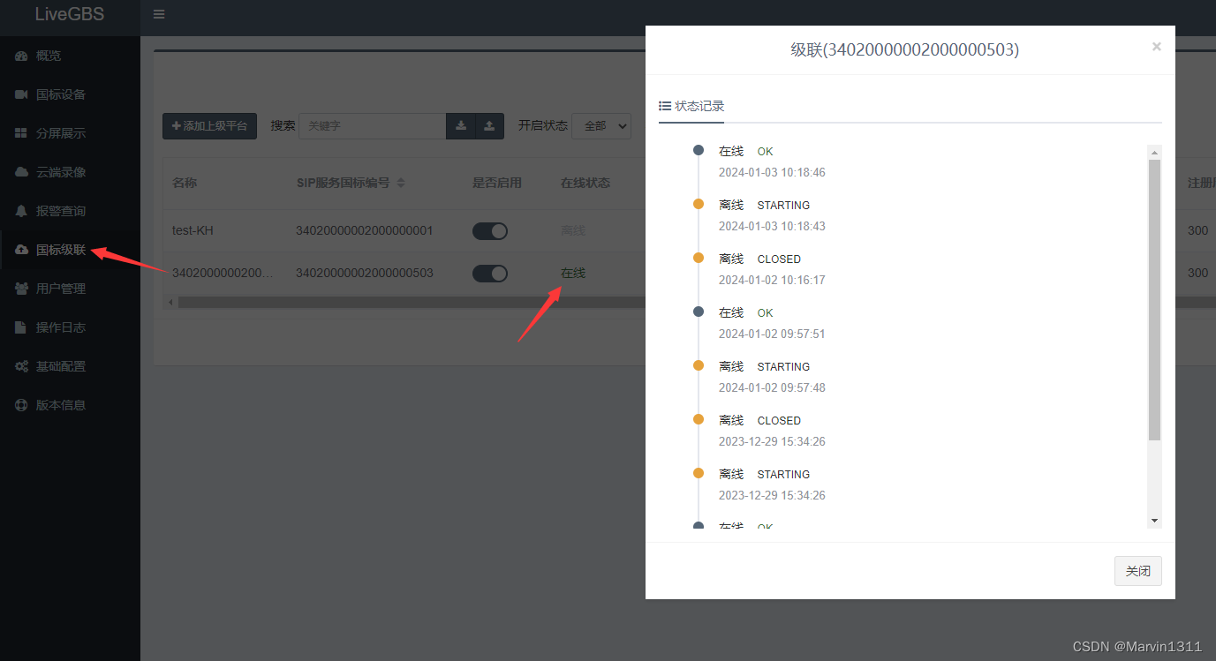Click timestamp 2024-01-02 10:16:17
1216x661 pixels.
click(x=772, y=280)
